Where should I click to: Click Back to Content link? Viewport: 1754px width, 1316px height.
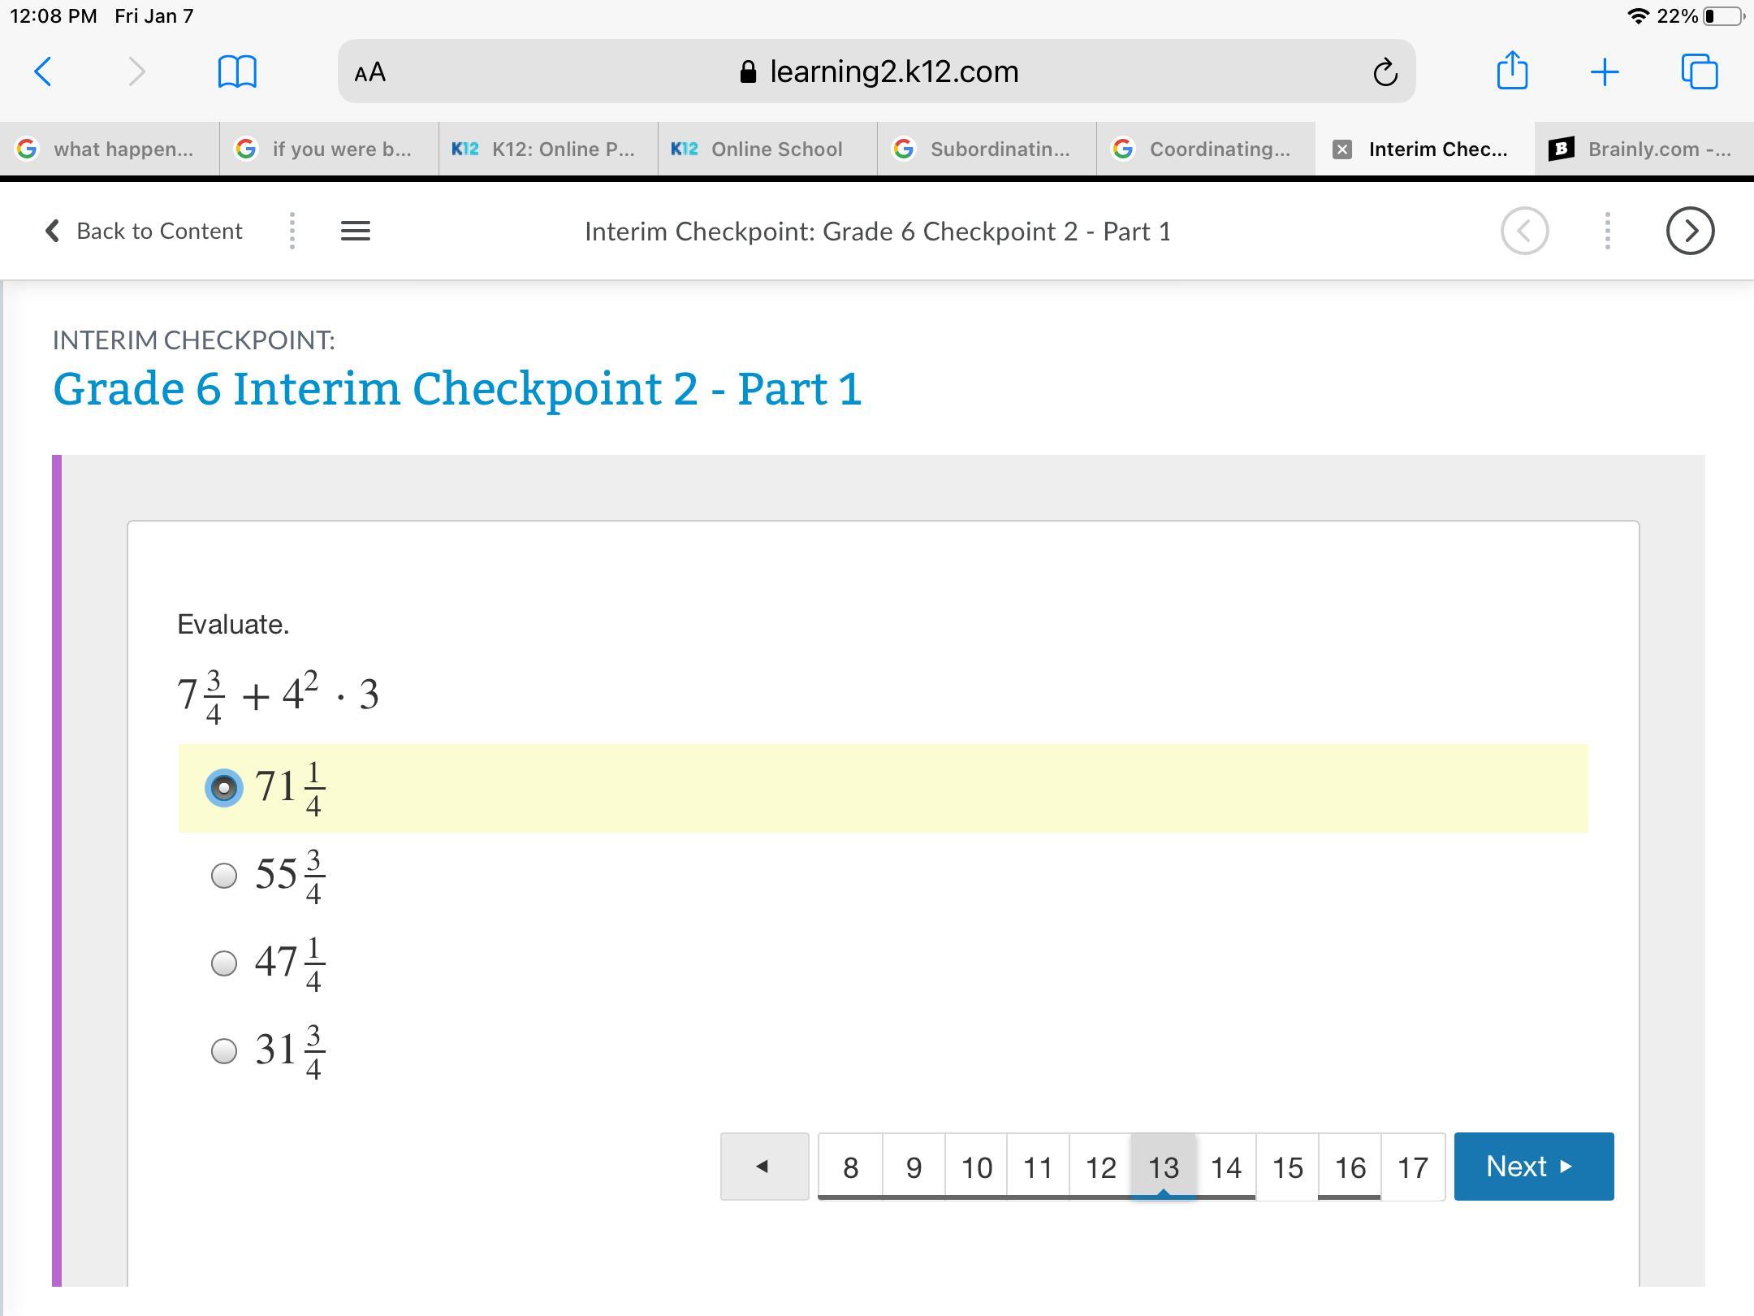point(145,232)
